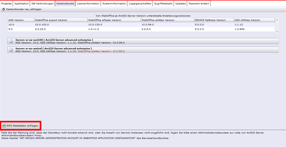This screenshot has height=148, width=286.
Task: Click export version cell 10.0.100.0
Action: pos(61,24)
